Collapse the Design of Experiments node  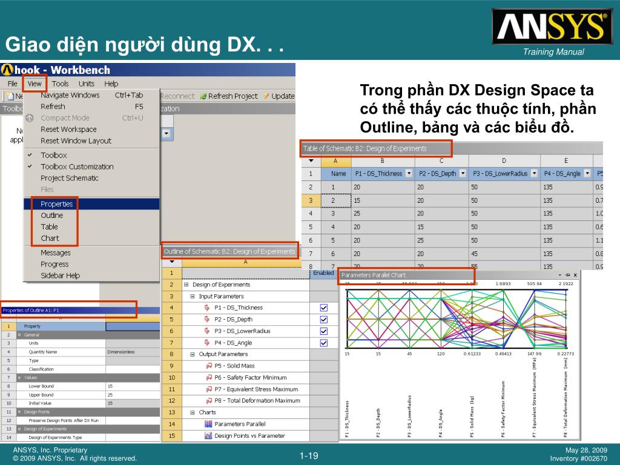186,285
